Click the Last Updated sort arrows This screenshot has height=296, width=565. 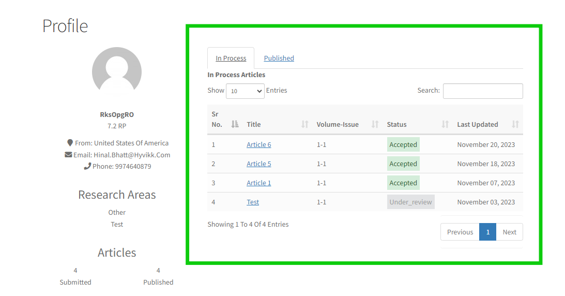point(515,124)
